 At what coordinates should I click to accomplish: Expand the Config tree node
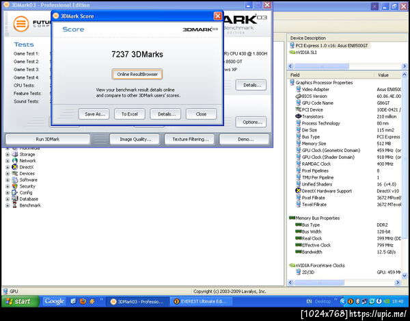tap(8, 193)
